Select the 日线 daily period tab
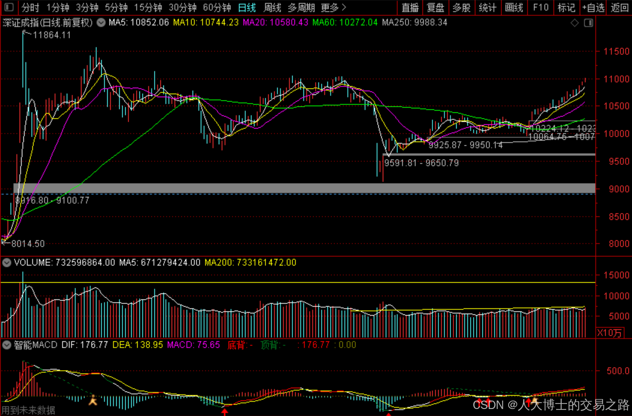The width and height of the screenshot is (632, 416). [x=247, y=7]
